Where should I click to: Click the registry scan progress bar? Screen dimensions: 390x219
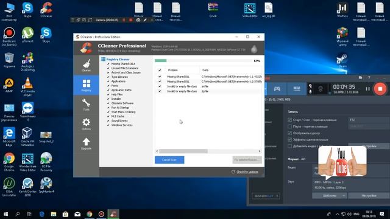click(x=203, y=61)
